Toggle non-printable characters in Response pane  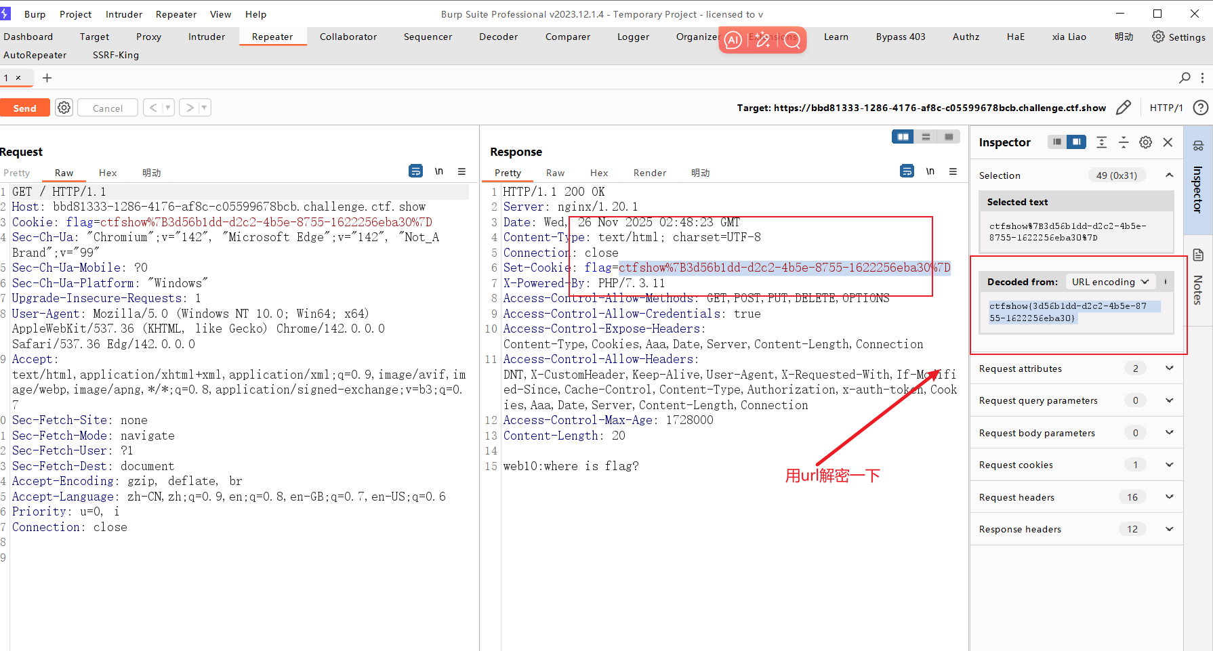pos(930,171)
